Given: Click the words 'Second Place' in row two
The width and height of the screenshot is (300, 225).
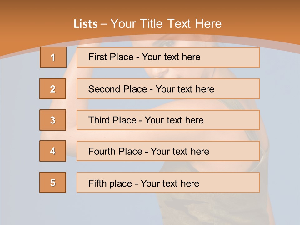Looking at the screenshot, I should [x=118, y=89].
